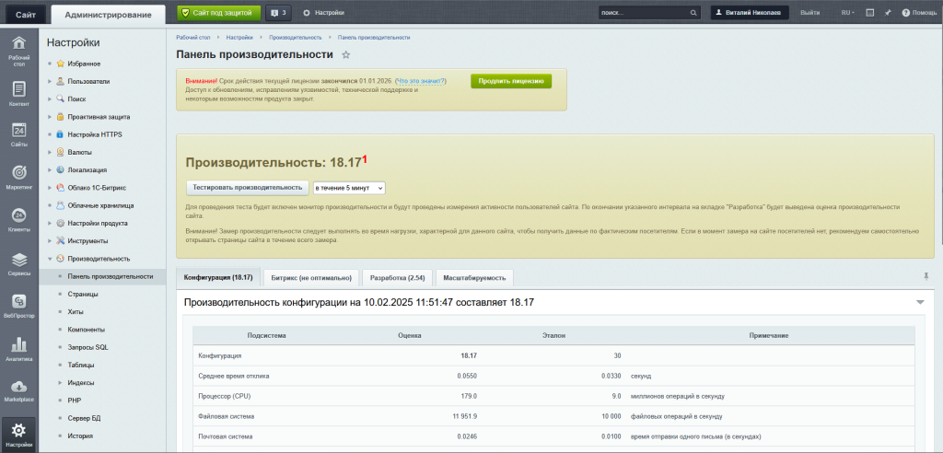Expand Валюты tree item

(x=50, y=152)
